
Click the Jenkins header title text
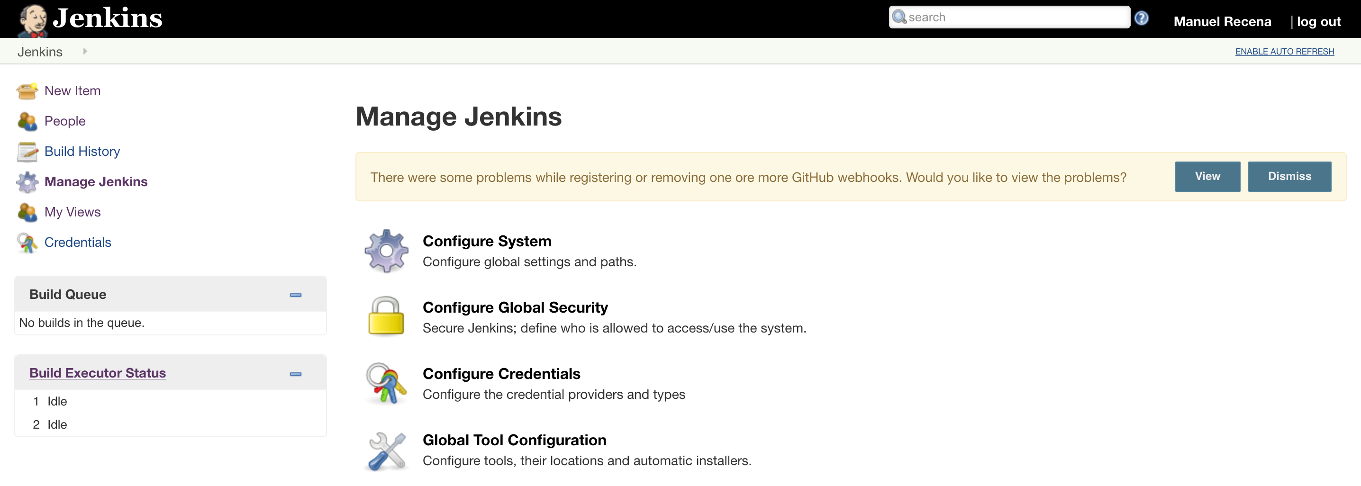tap(108, 18)
